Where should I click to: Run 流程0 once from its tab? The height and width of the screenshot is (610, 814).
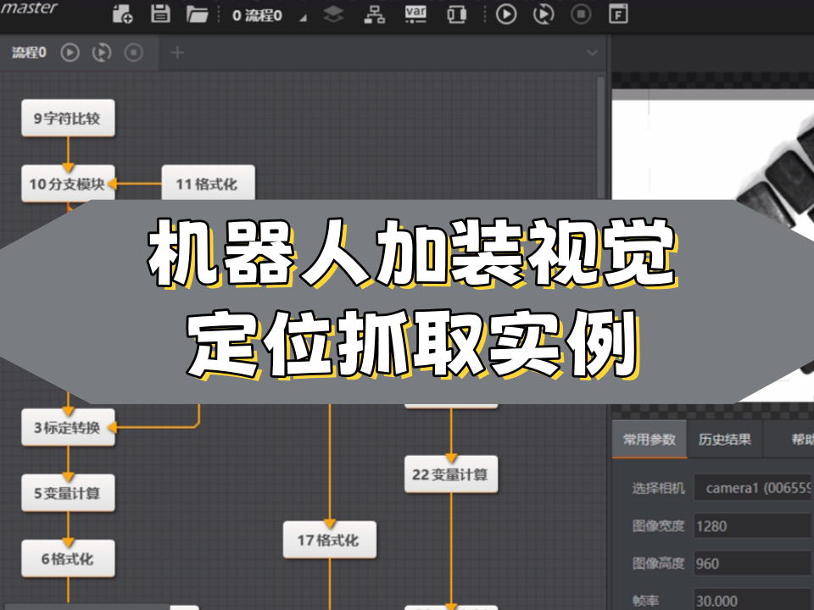(70, 53)
